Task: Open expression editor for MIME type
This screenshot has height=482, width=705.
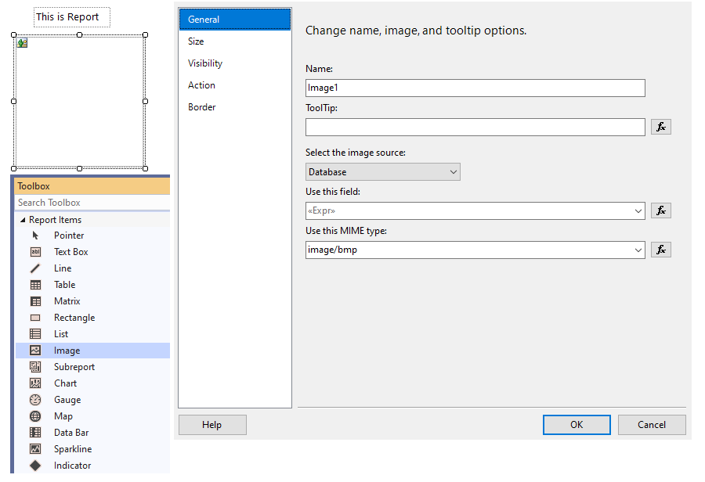Action: tap(661, 250)
